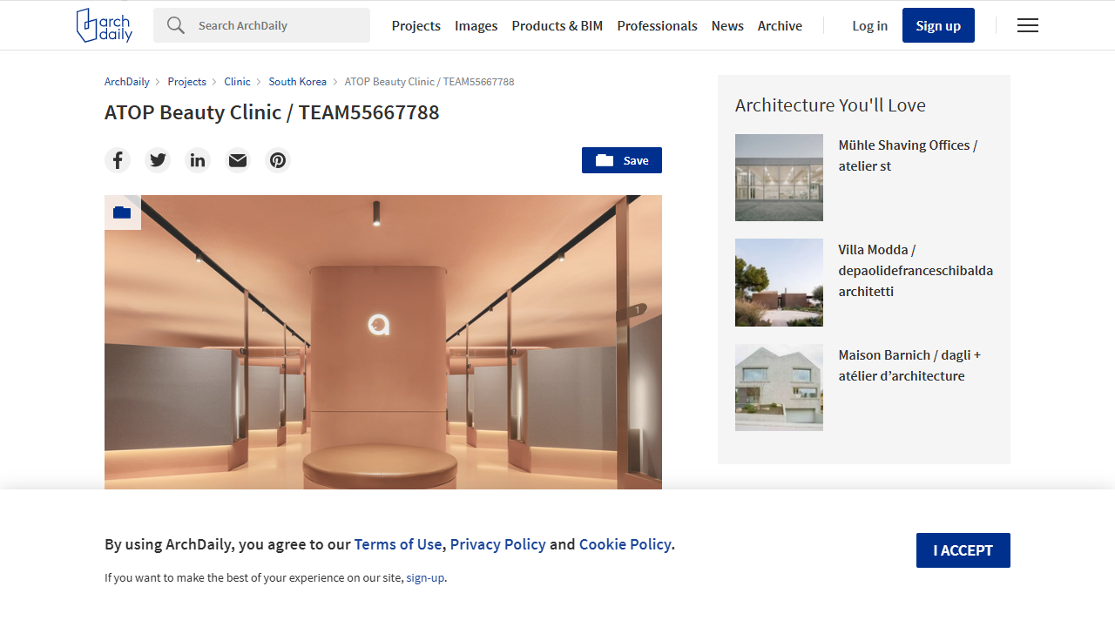Read the Privacy Policy link
Image resolution: width=1115 pixels, height=627 pixels.
click(497, 544)
